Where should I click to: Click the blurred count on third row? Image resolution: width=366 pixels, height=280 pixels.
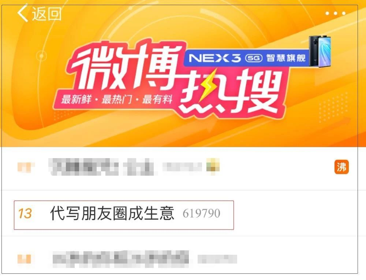point(217,259)
